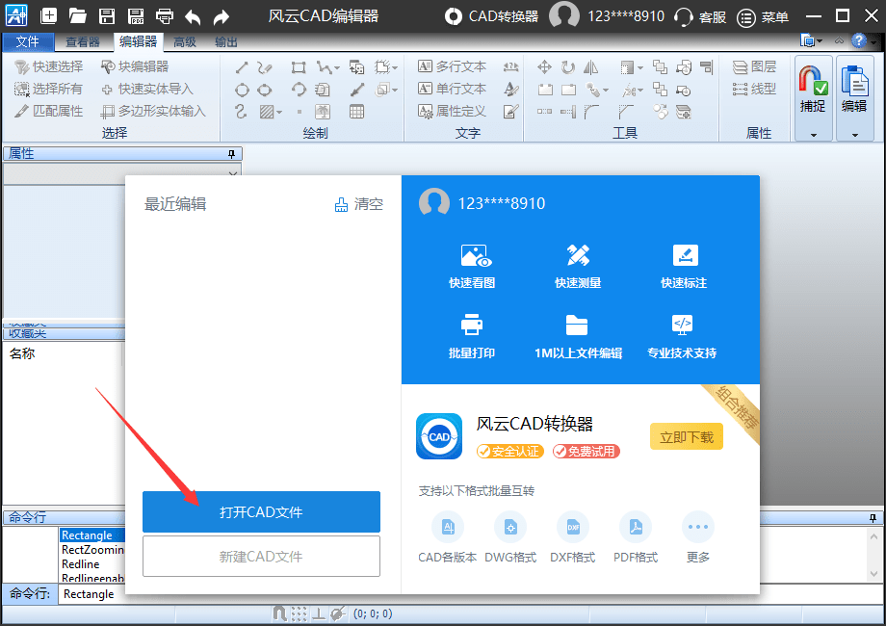
Task: Select the line drawing tool
Action: (x=242, y=67)
